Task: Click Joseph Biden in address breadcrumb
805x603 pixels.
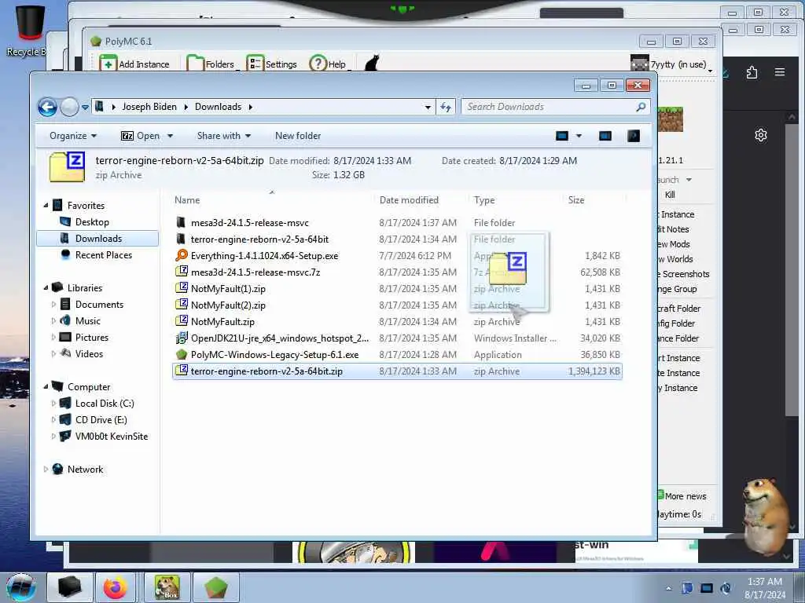Action: pos(149,107)
